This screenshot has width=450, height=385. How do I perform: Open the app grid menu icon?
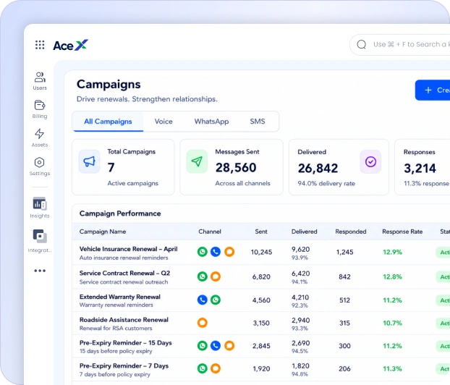pyautogui.click(x=40, y=45)
